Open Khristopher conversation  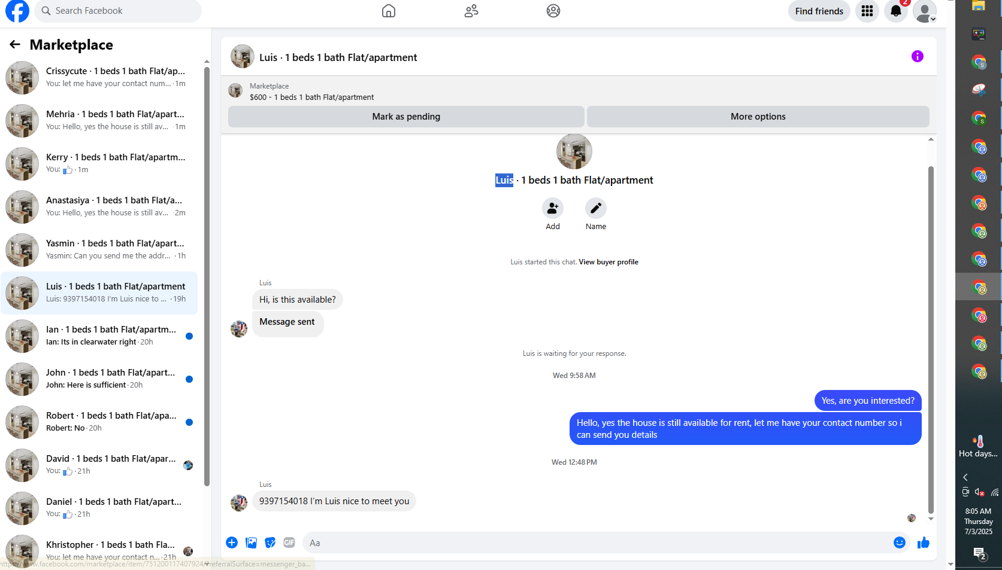coord(99,550)
